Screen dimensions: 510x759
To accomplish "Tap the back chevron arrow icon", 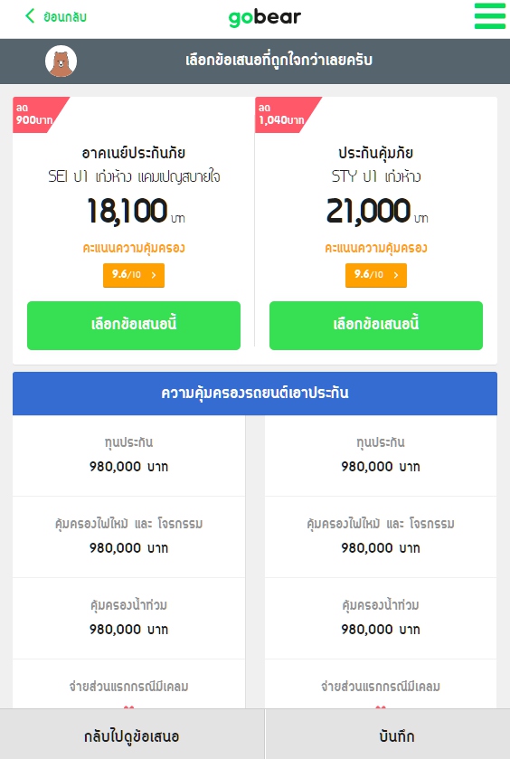I will pos(30,16).
